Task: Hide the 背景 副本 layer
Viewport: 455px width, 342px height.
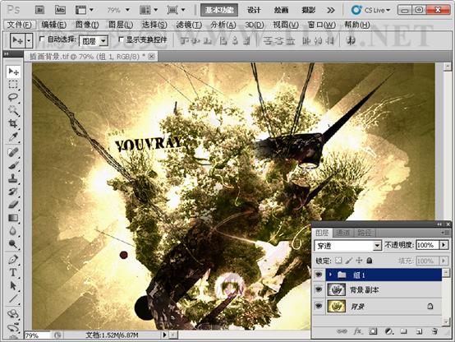Action: [x=319, y=289]
